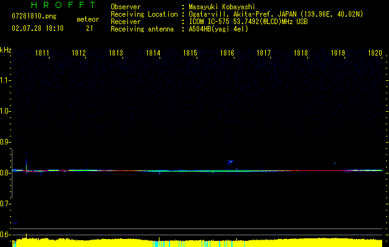Click the 1815 time axis label
Image resolution: width=389 pixels, height=247 pixels.
190,53
